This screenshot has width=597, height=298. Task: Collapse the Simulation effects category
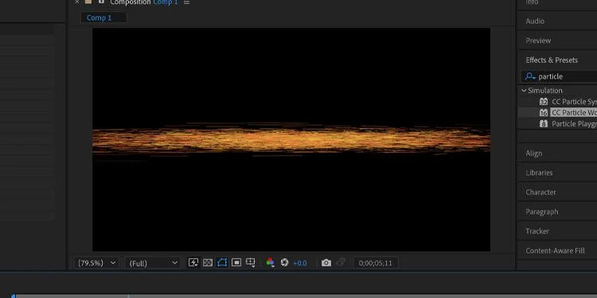point(525,91)
